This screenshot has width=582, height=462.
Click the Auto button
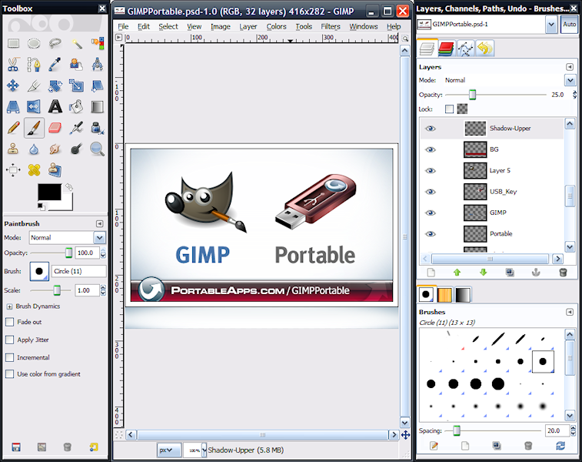[x=570, y=25]
